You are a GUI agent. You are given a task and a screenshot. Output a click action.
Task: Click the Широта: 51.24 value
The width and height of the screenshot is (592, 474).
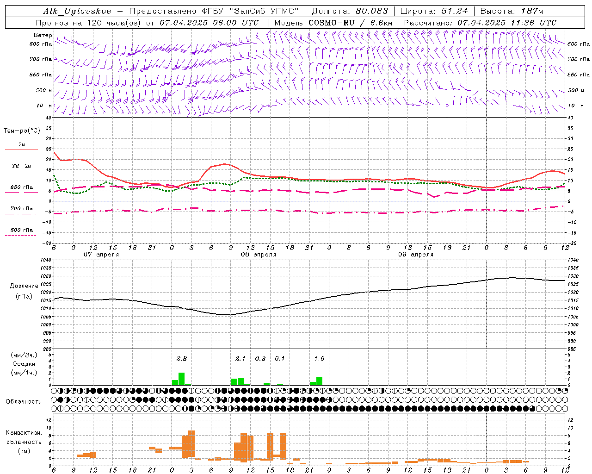point(434,11)
